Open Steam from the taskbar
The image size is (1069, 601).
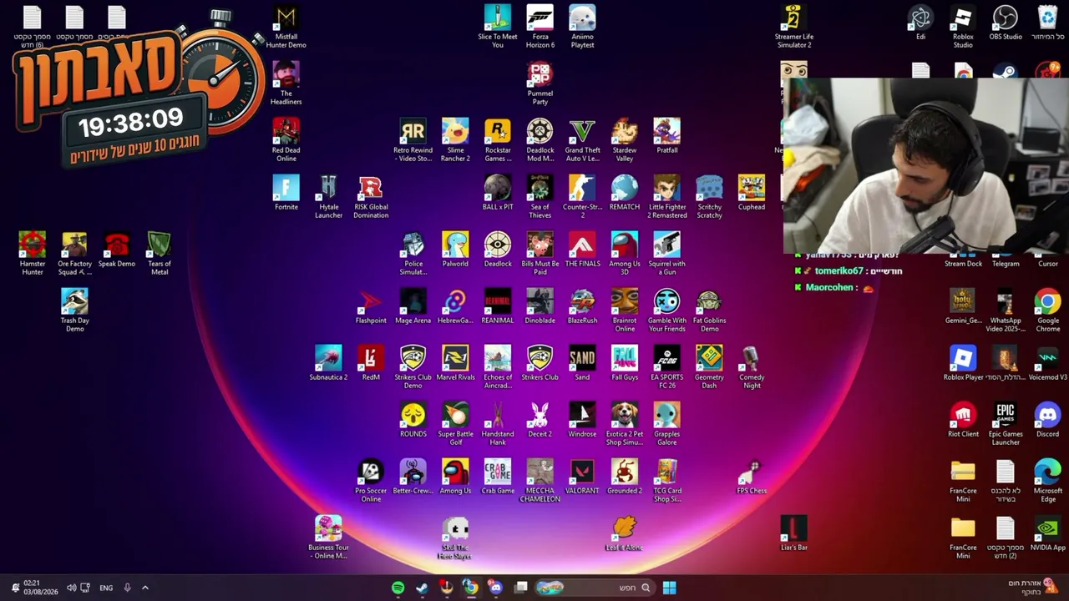click(x=423, y=588)
